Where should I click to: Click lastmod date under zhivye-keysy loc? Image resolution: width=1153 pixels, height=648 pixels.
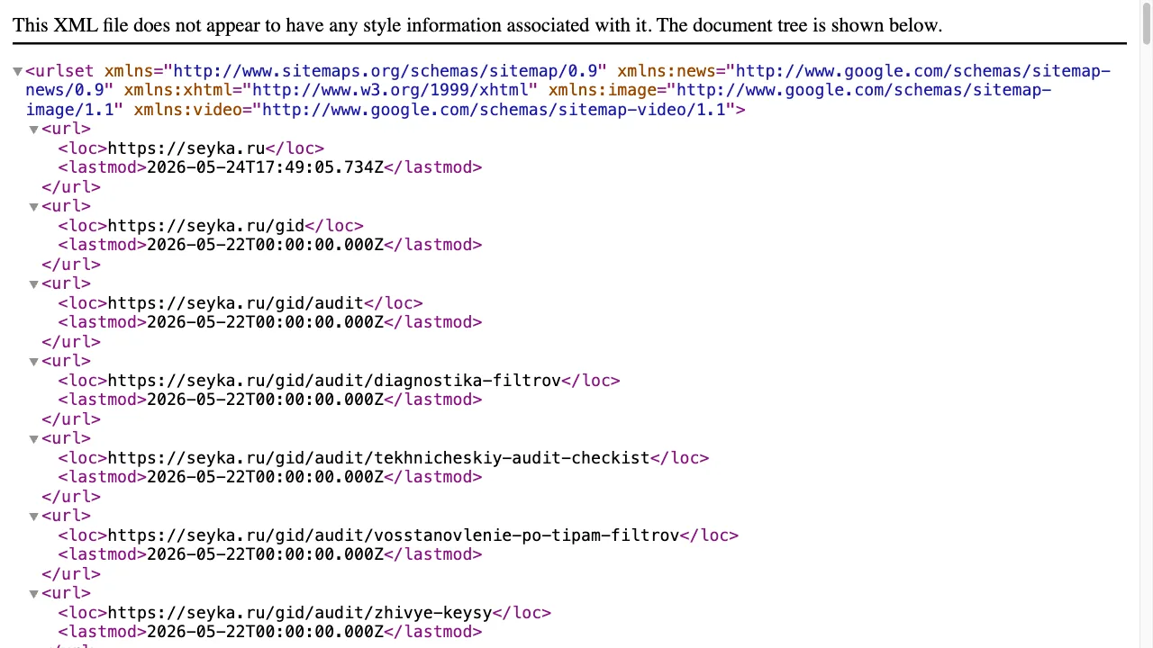point(266,632)
